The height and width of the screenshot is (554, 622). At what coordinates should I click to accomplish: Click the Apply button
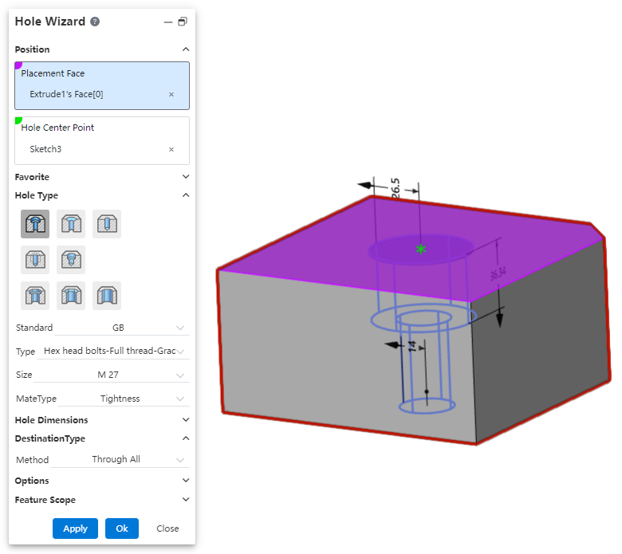pyautogui.click(x=75, y=528)
